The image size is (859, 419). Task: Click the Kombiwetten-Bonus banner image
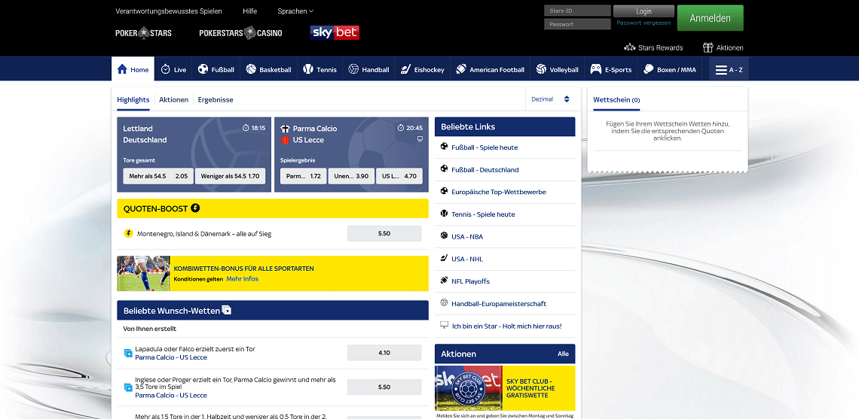click(143, 274)
